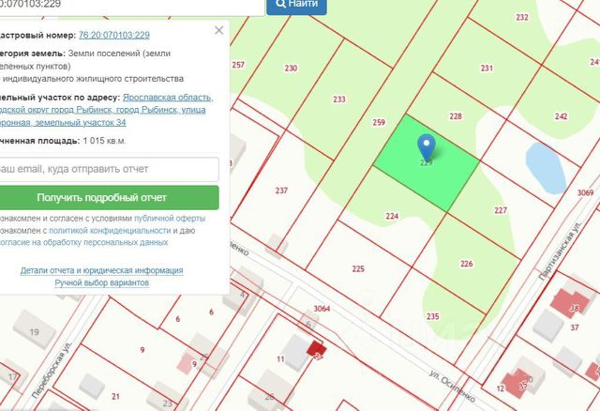Open политикой конфиденциальности link
Image resolution: width=600 pixels, height=411 pixels.
tap(110, 231)
